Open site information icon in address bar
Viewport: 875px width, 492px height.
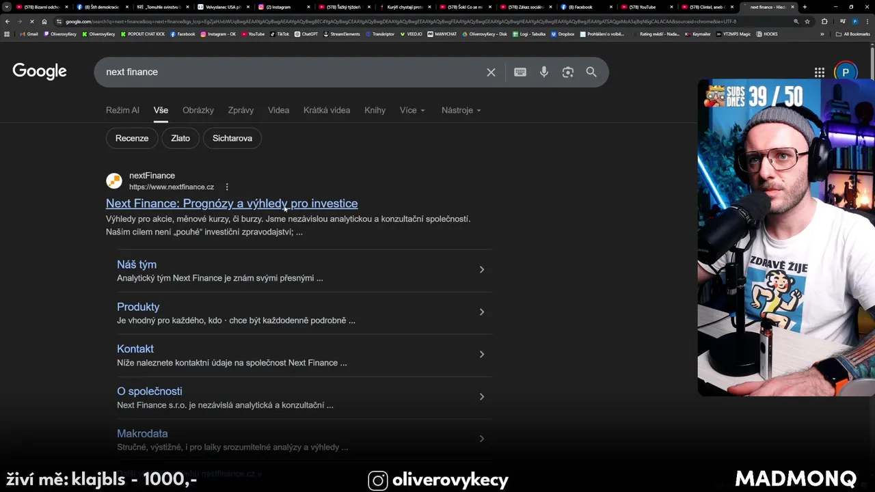(59, 21)
